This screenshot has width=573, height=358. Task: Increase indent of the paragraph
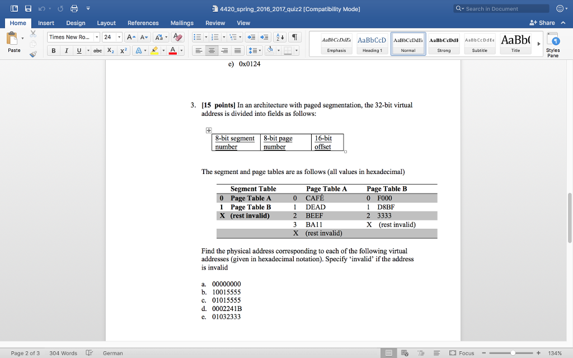tap(266, 37)
